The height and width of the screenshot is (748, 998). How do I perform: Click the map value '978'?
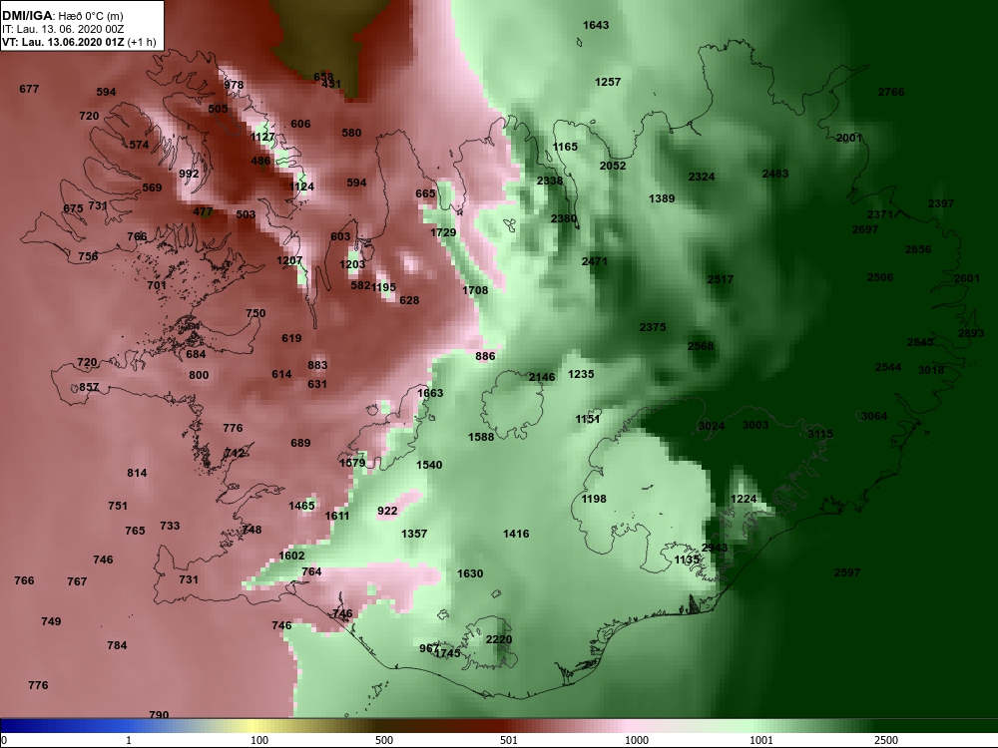pyautogui.click(x=234, y=85)
